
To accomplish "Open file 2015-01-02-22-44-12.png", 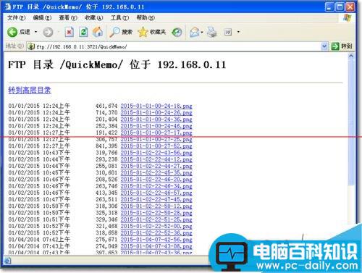I will coord(156,159).
